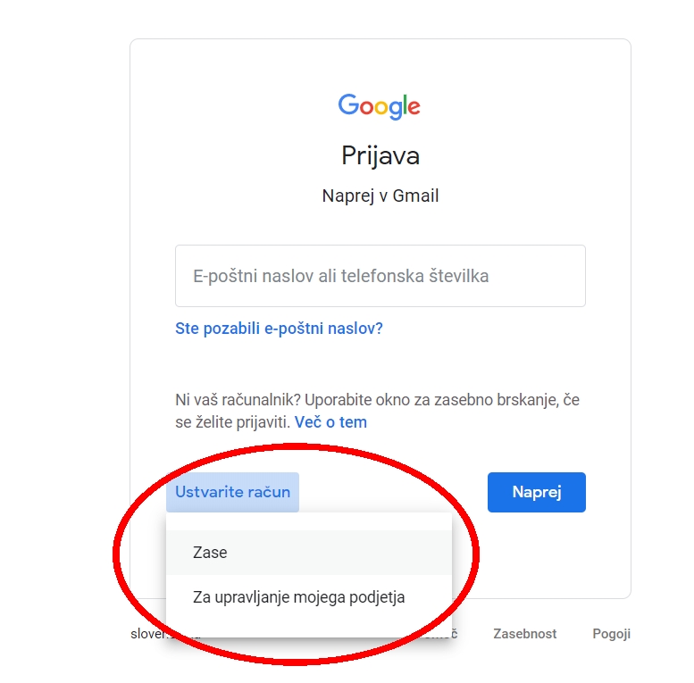Click the red oval annotation outline

pos(116,554)
